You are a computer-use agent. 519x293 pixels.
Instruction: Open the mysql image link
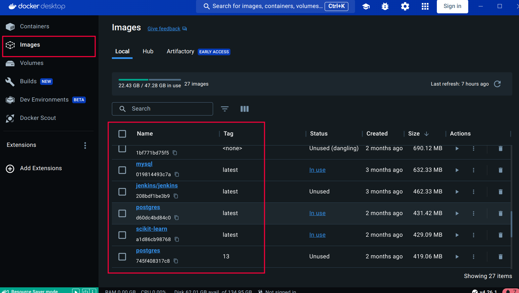[144, 164]
